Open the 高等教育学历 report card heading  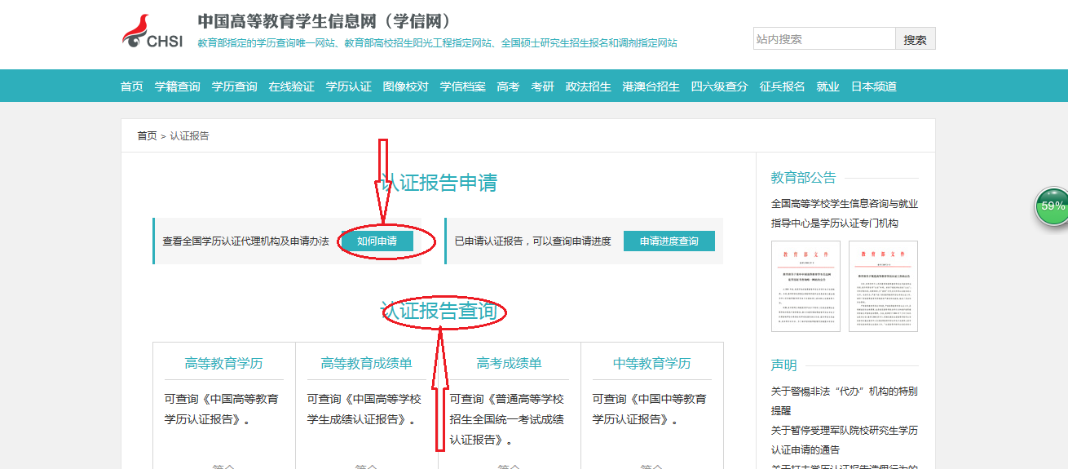(223, 364)
